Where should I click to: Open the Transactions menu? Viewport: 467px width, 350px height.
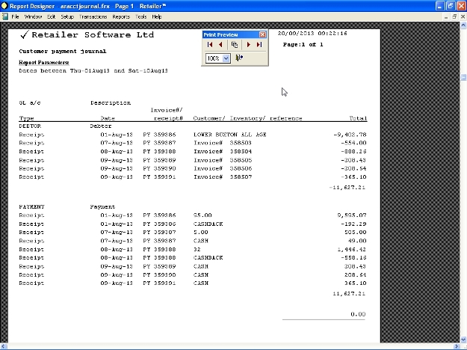[x=93, y=16]
